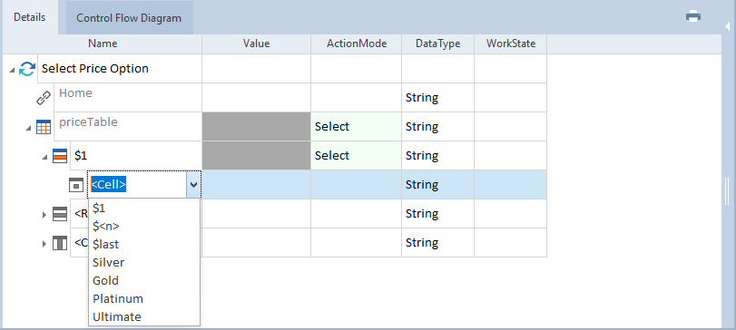This screenshot has width=736, height=330.
Task: Click the Home link chain icon
Action: (44, 98)
